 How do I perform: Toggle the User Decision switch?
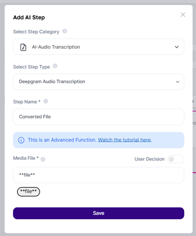pos(176,159)
